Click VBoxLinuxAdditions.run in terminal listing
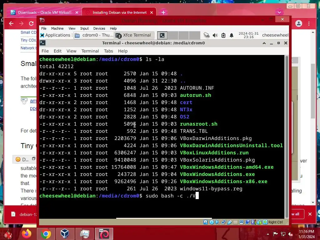 coord(214,152)
